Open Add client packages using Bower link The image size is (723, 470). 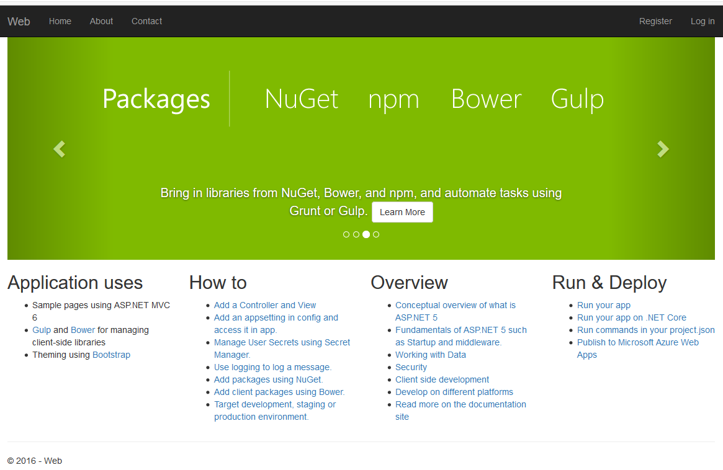(279, 392)
